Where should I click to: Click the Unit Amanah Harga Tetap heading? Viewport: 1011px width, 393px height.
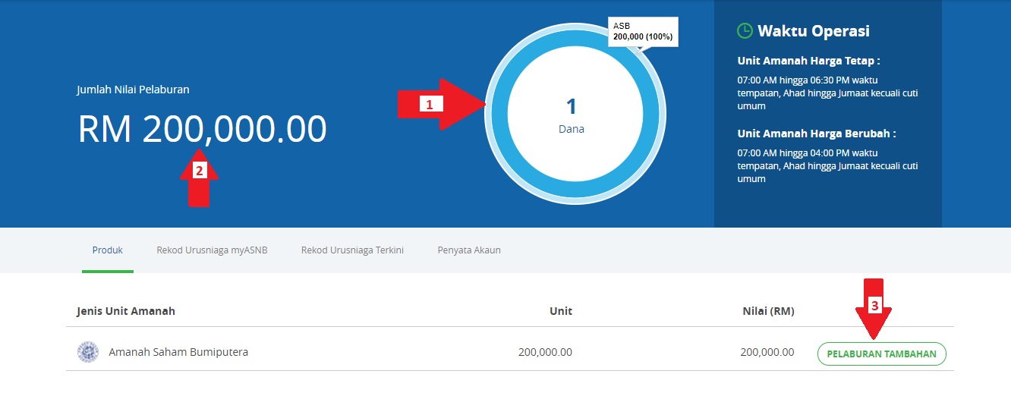808,61
